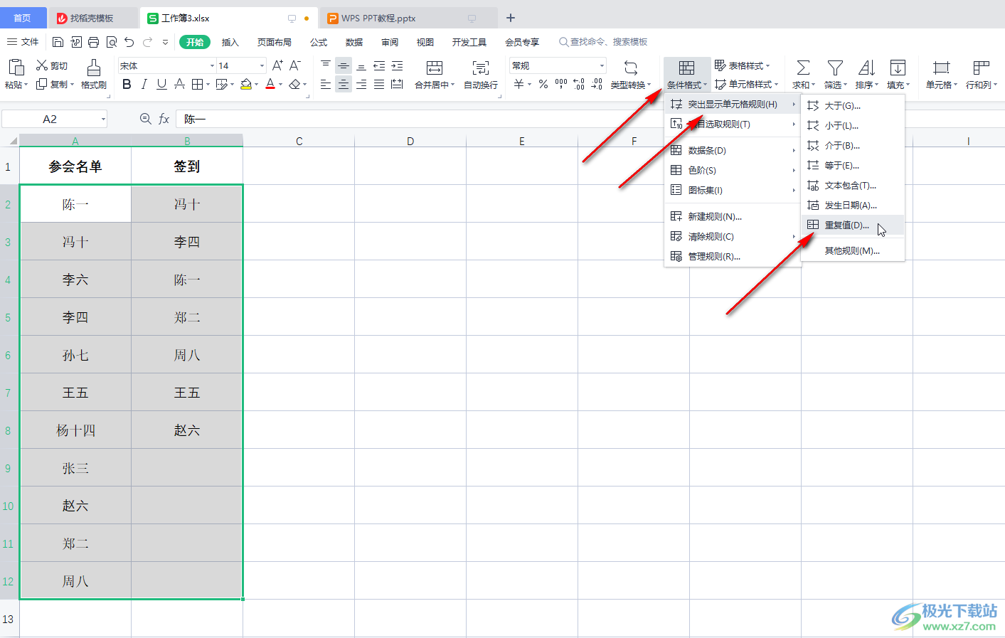Select Text Contains rule (文本包含)
This screenshot has width=1005, height=638.
click(x=852, y=185)
